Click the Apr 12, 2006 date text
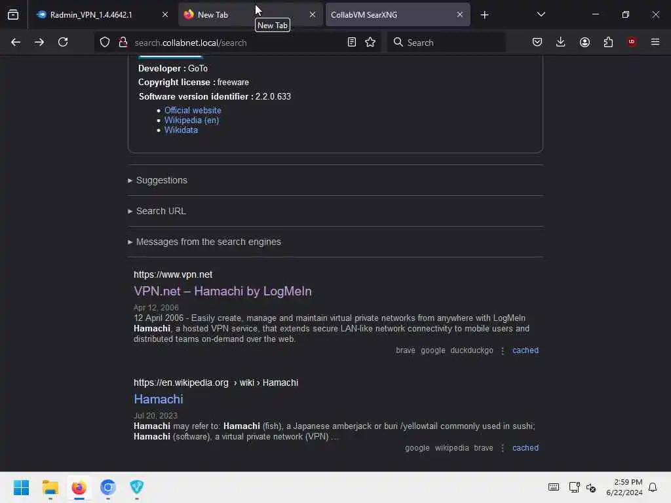This screenshot has height=503, width=671. (156, 308)
